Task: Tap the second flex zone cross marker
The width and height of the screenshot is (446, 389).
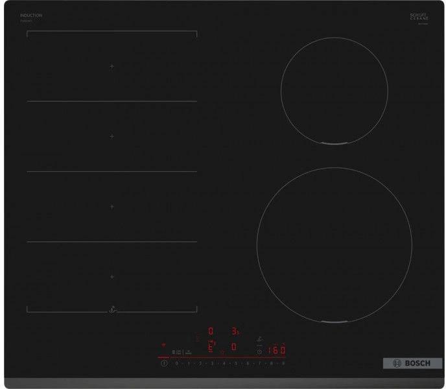Action: [x=111, y=136]
